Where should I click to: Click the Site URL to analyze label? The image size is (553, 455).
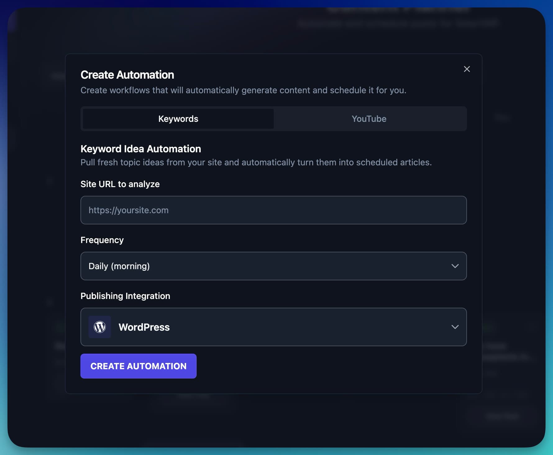point(120,184)
